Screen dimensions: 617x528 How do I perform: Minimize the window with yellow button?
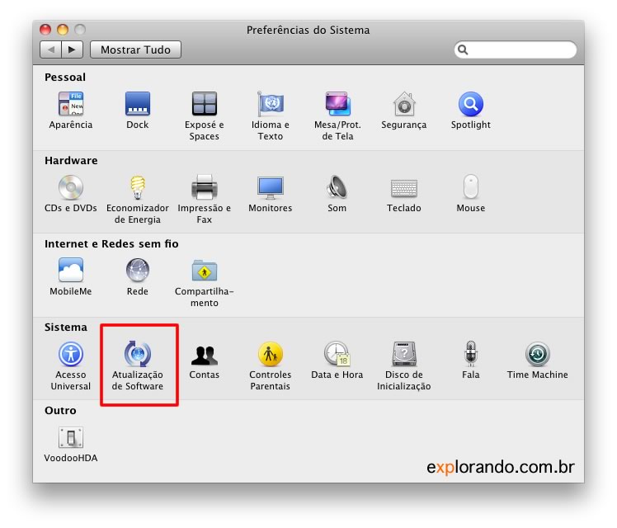click(x=63, y=30)
